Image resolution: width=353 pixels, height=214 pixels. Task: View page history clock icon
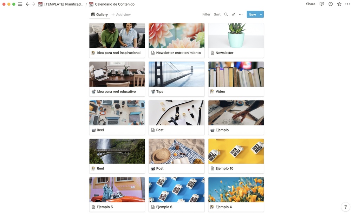330,4
